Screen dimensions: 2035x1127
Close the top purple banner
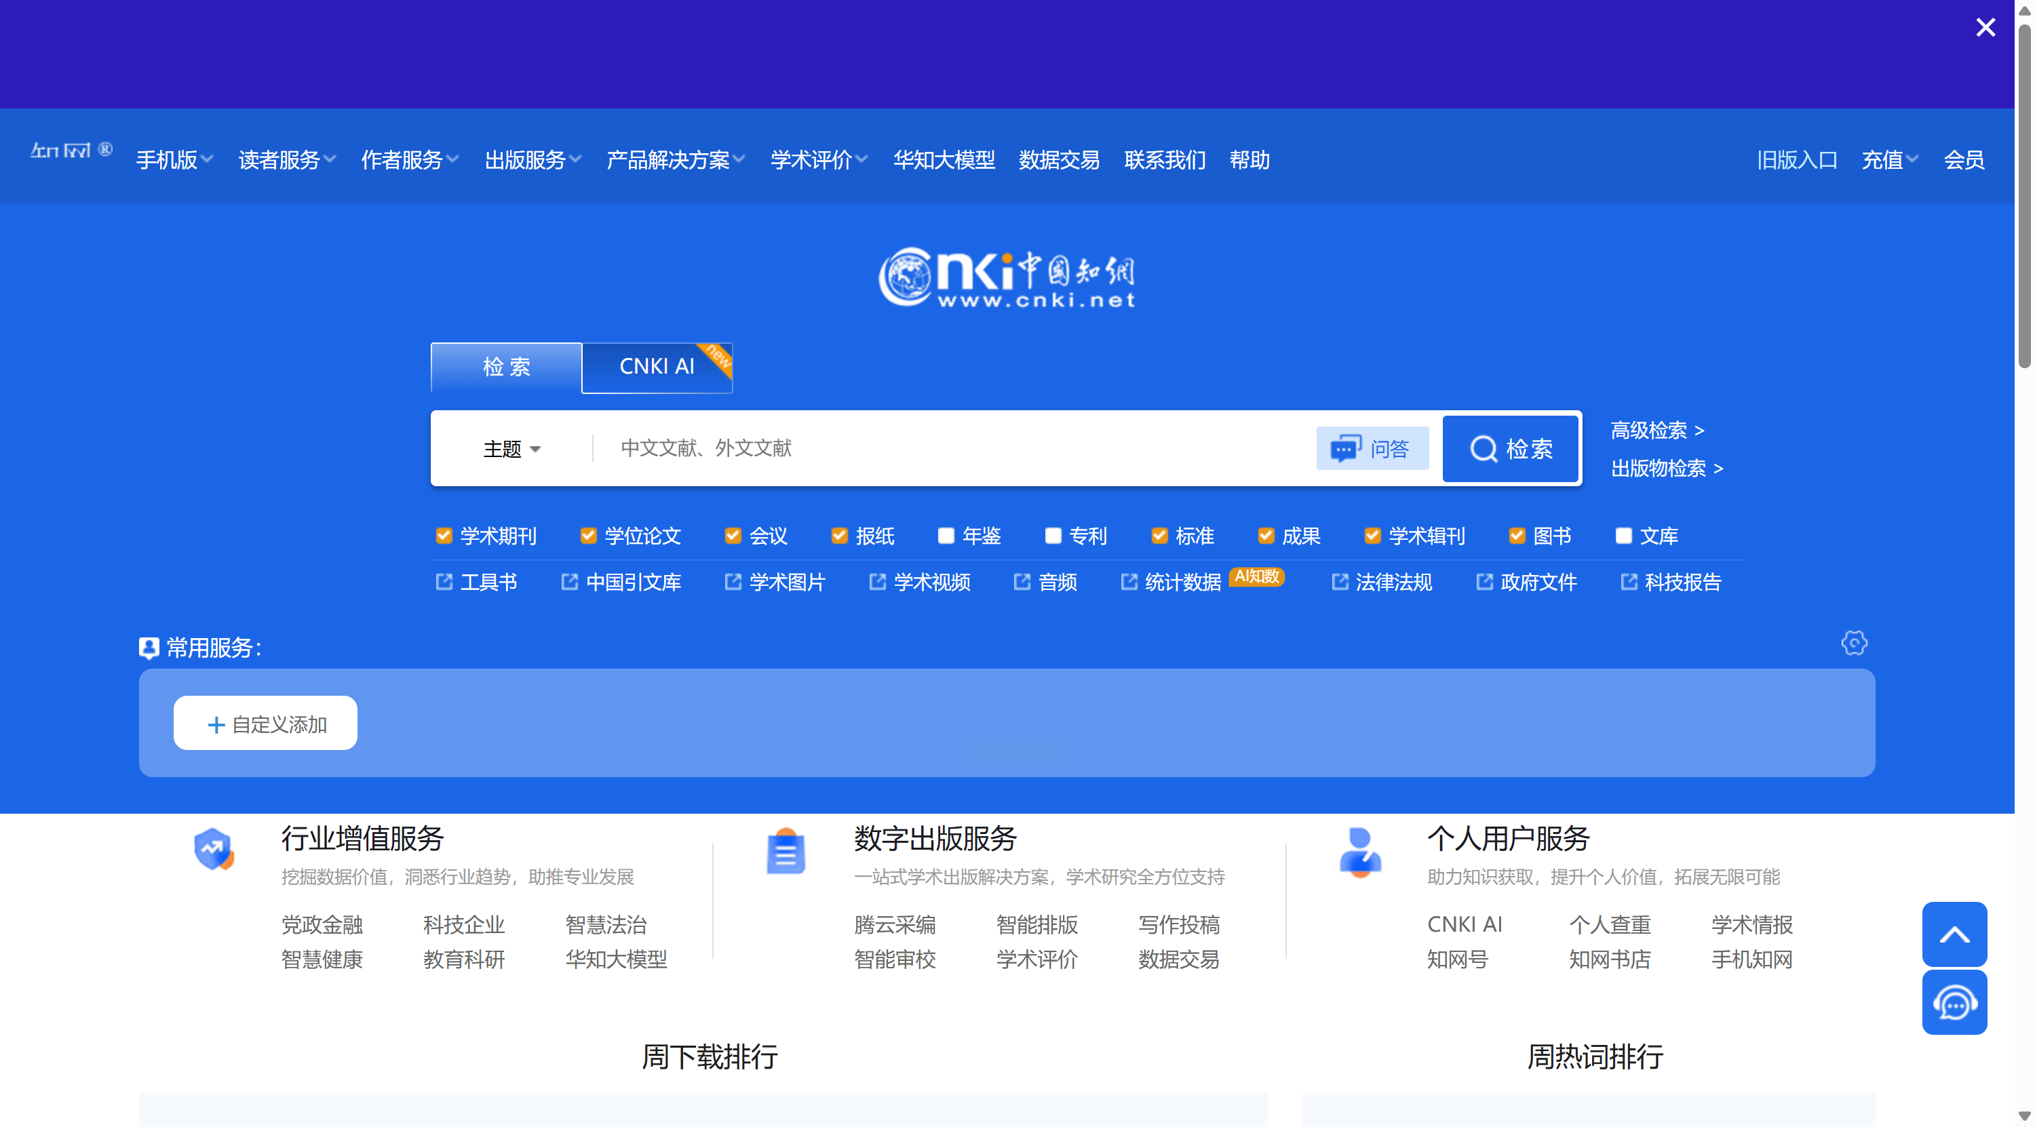click(1985, 28)
